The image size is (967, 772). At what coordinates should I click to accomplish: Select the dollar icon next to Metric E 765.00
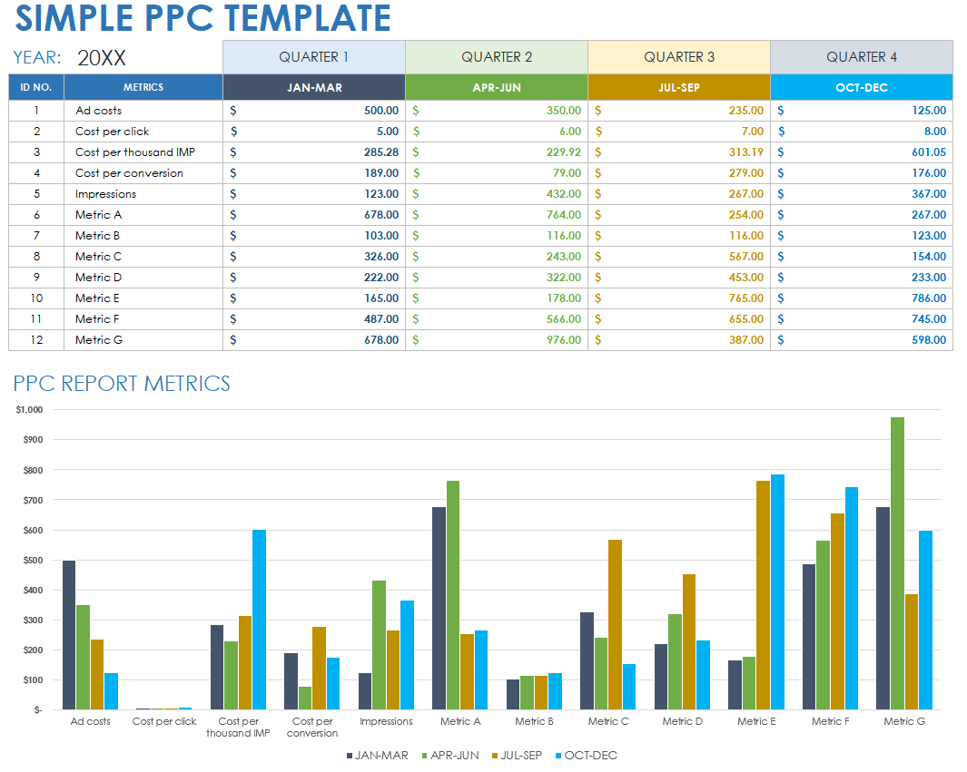(598, 298)
